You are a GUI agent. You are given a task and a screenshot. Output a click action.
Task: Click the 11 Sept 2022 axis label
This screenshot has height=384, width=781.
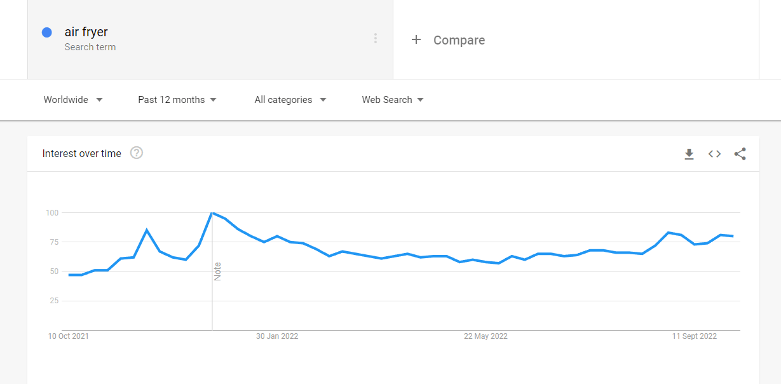695,336
